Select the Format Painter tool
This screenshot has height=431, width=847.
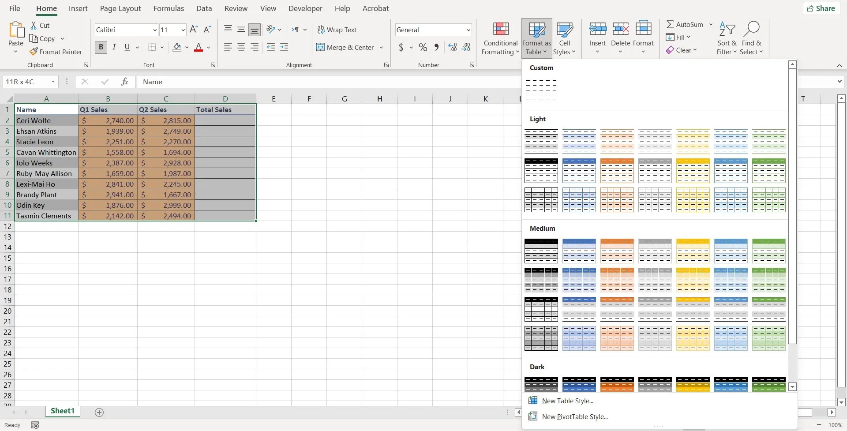(x=56, y=52)
